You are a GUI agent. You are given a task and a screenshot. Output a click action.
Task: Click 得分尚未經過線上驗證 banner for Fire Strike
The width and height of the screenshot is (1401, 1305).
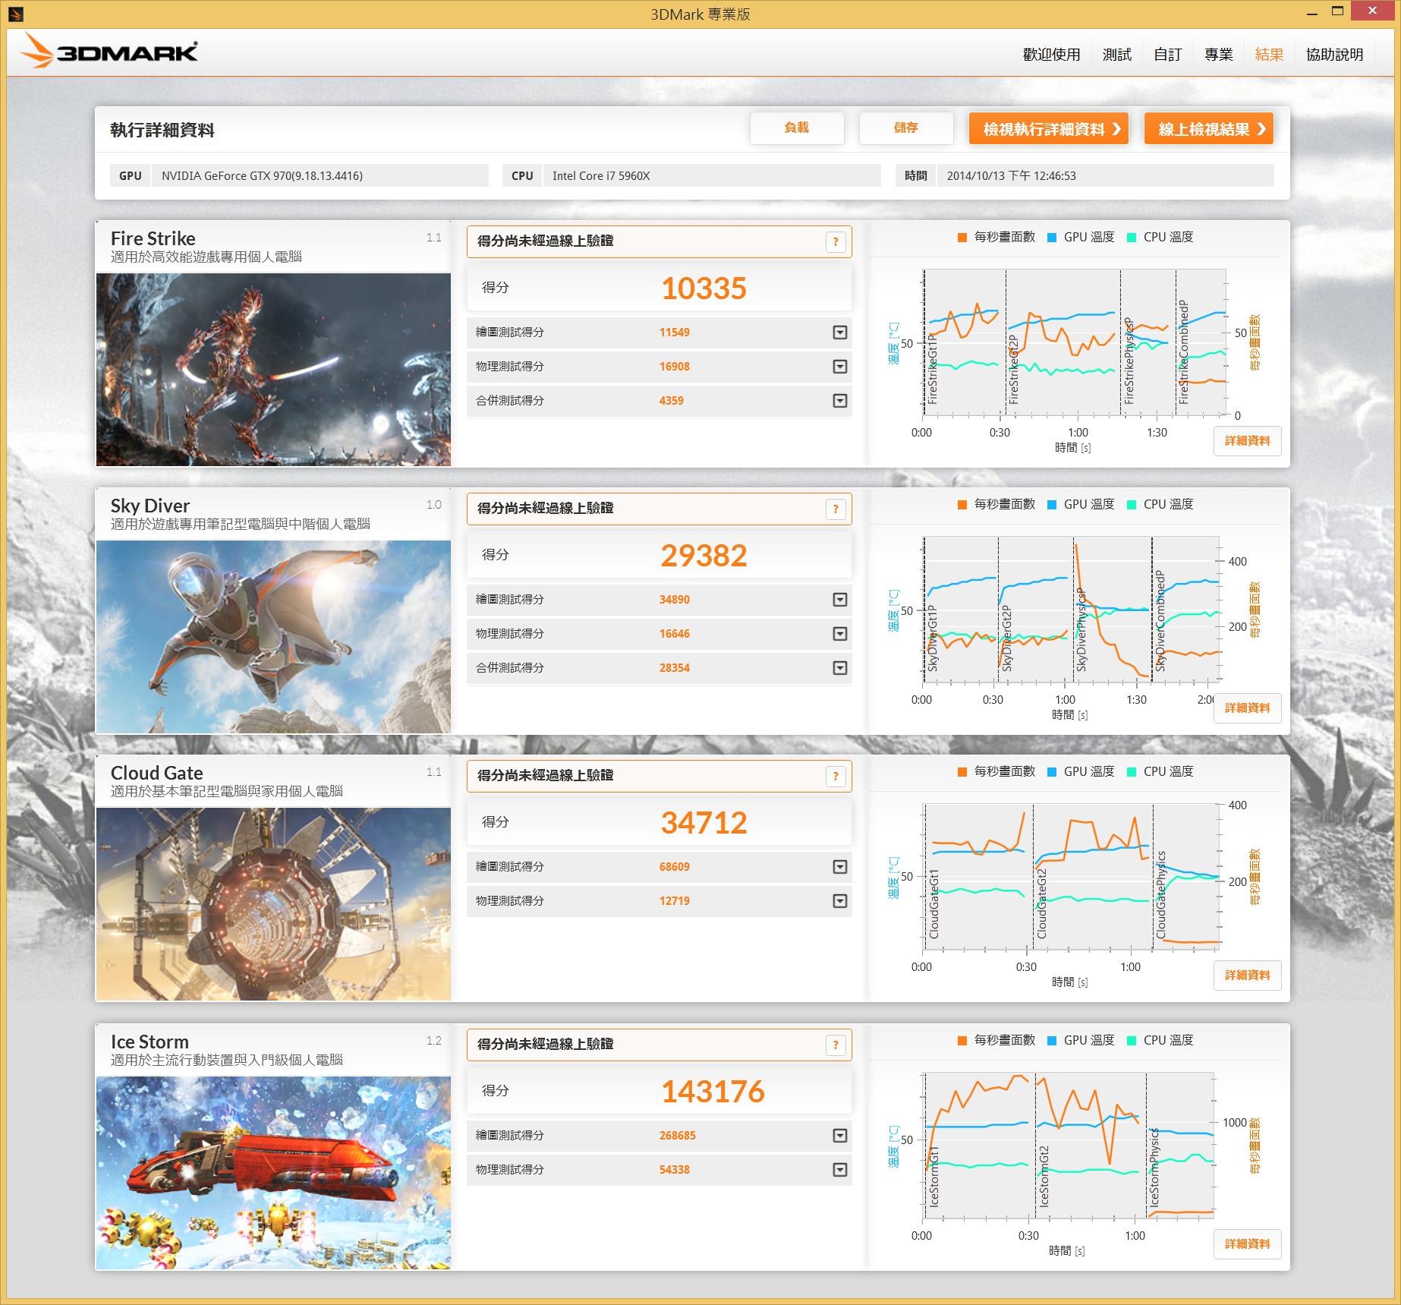click(659, 242)
